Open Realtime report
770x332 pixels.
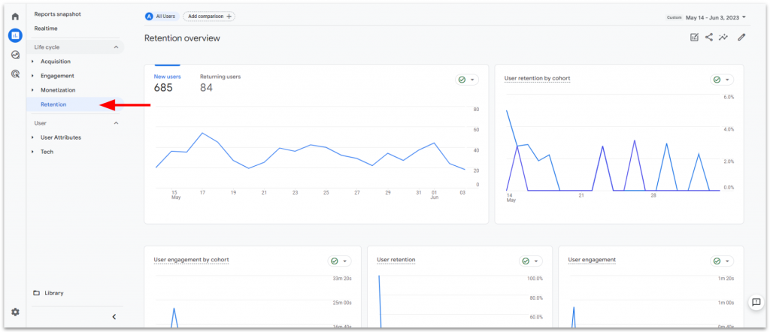[46, 29]
